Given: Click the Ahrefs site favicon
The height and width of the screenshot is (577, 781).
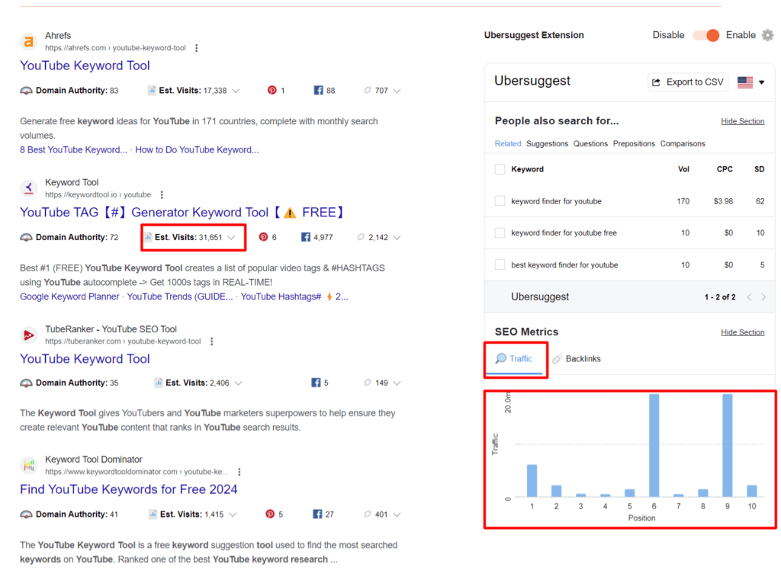Looking at the screenshot, I should [30, 41].
